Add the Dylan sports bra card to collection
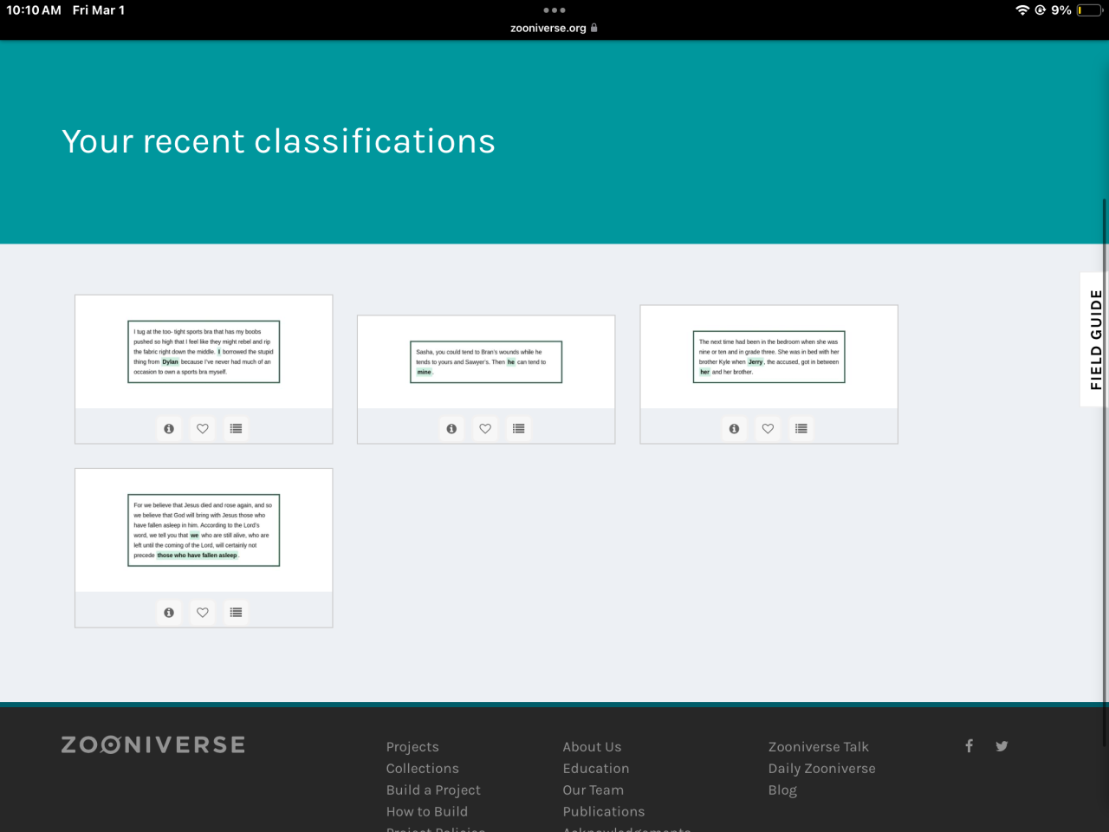This screenshot has height=832, width=1109. click(236, 428)
